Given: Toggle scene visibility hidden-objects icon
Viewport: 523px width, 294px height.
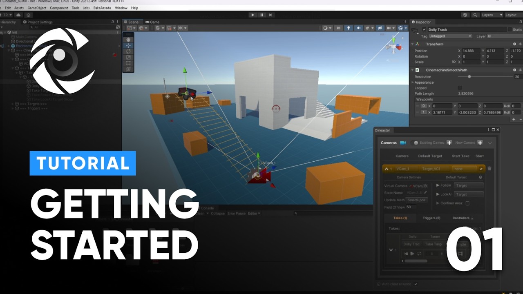Looking at the screenshot, I should (380, 28).
